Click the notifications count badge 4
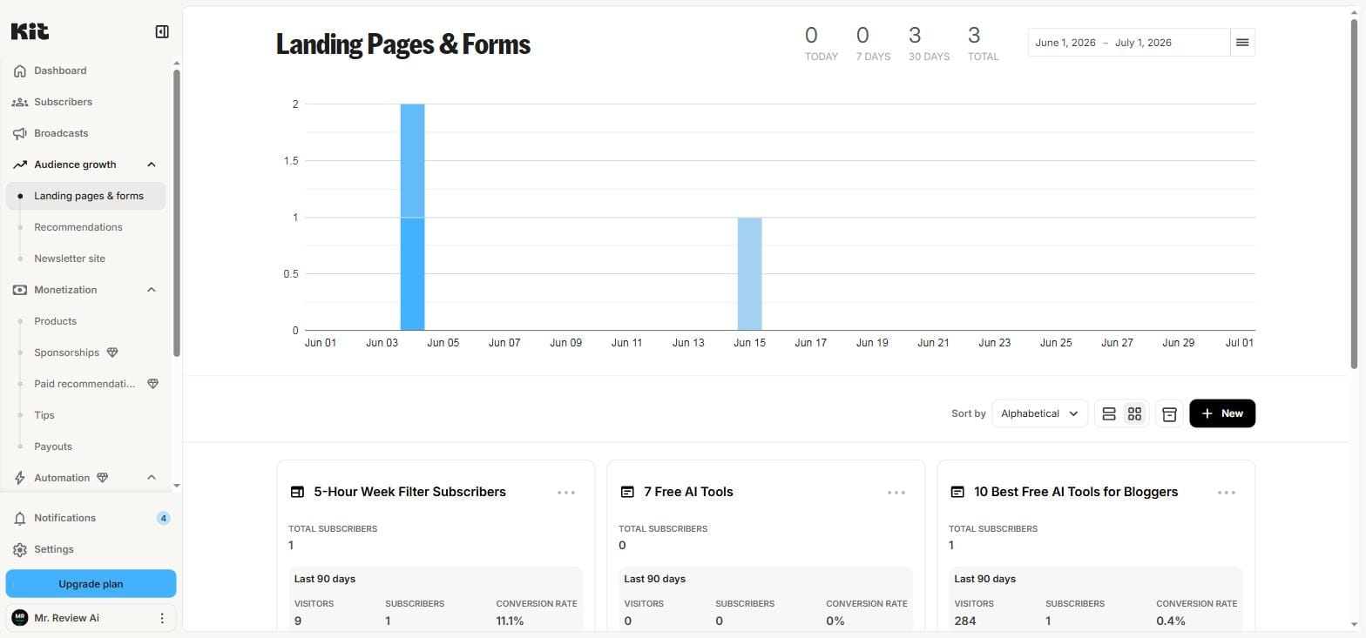 tap(163, 518)
